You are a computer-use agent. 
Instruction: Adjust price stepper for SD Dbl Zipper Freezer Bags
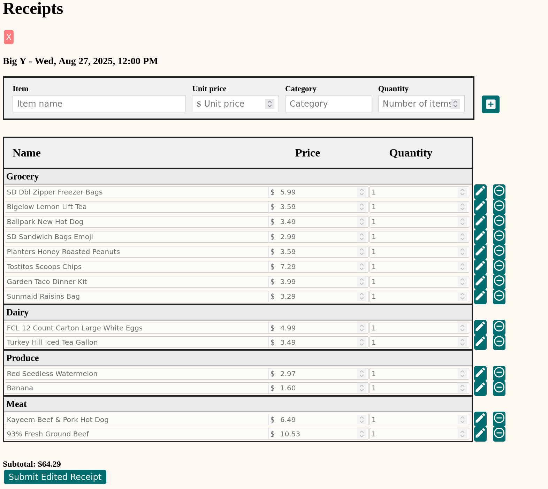[361, 192]
